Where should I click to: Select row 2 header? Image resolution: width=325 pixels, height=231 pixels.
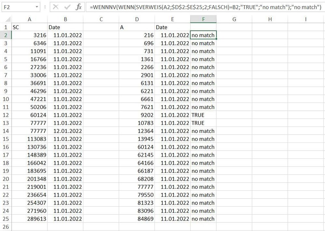click(x=6, y=35)
